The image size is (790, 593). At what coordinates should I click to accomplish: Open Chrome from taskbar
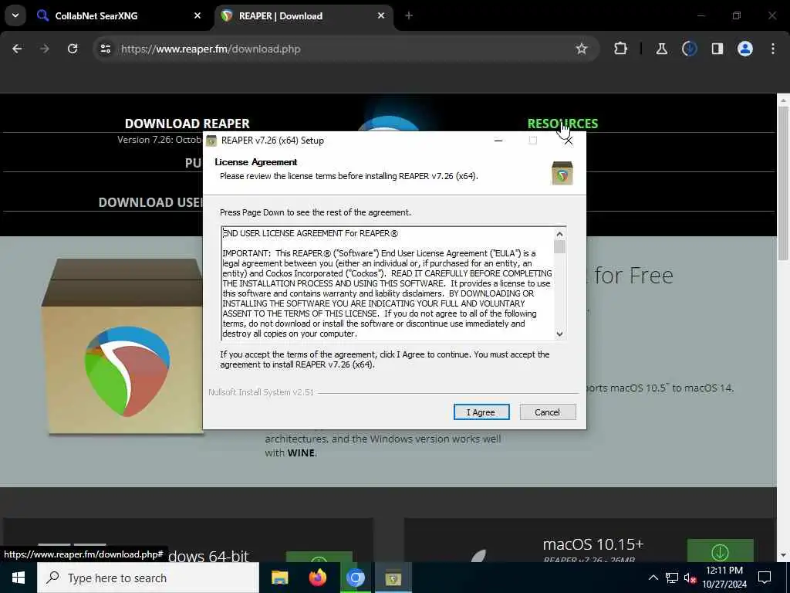click(355, 578)
